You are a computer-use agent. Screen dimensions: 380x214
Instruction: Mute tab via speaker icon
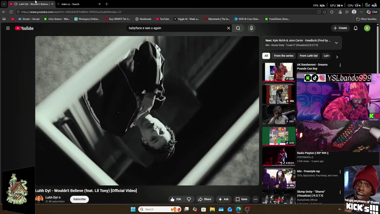16,4
